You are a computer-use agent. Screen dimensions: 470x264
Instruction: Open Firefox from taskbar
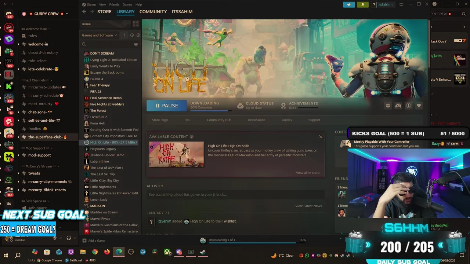pyautogui.click(x=107, y=252)
